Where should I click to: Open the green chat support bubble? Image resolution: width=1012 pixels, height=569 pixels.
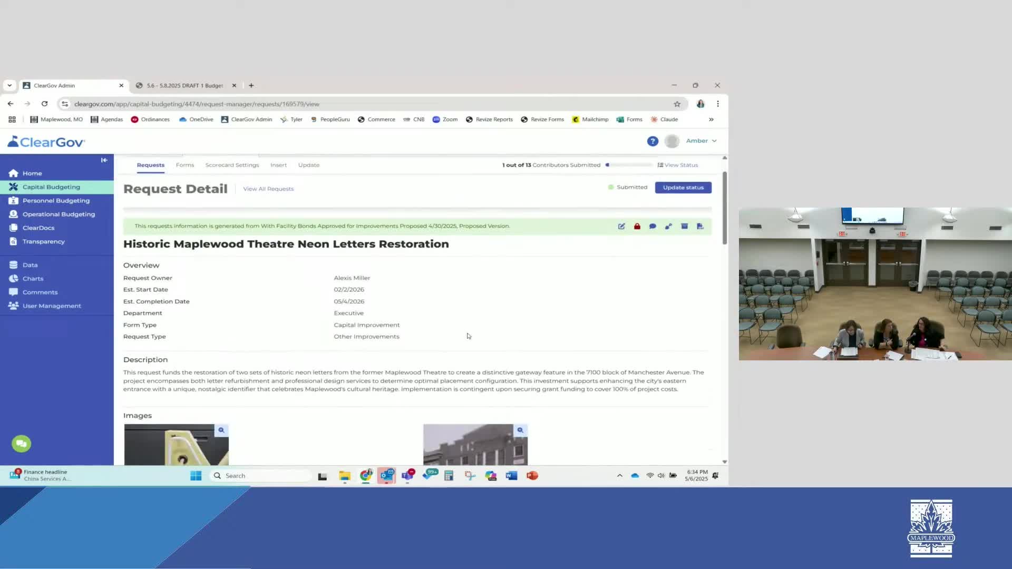(22, 444)
